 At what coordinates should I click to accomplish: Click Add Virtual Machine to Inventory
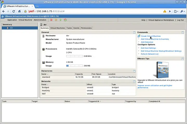tap(155, 39)
